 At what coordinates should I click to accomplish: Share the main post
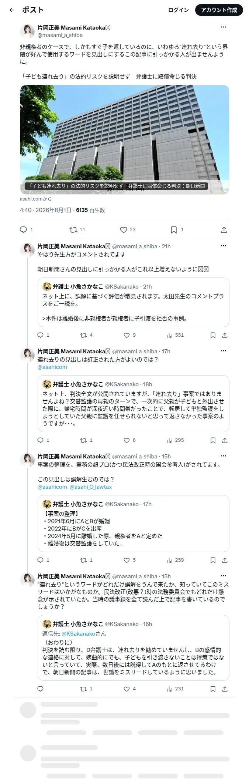(x=224, y=230)
